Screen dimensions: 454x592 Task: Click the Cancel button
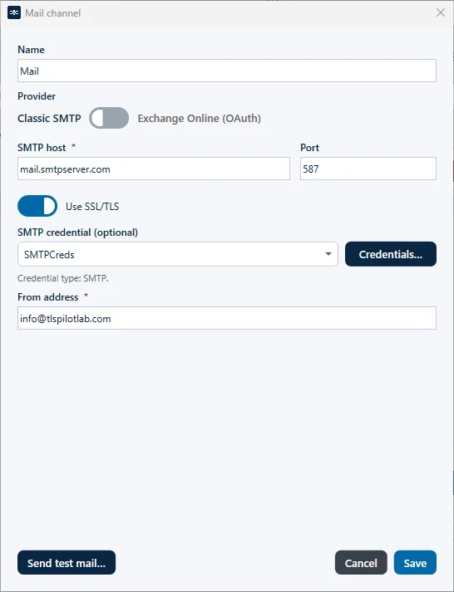[x=361, y=563]
